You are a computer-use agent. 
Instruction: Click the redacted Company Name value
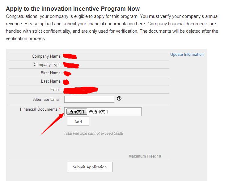tap(70, 56)
